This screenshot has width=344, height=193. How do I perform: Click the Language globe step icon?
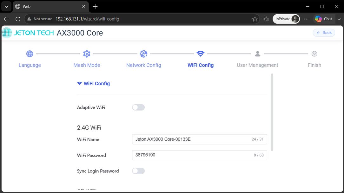click(30, 54)
